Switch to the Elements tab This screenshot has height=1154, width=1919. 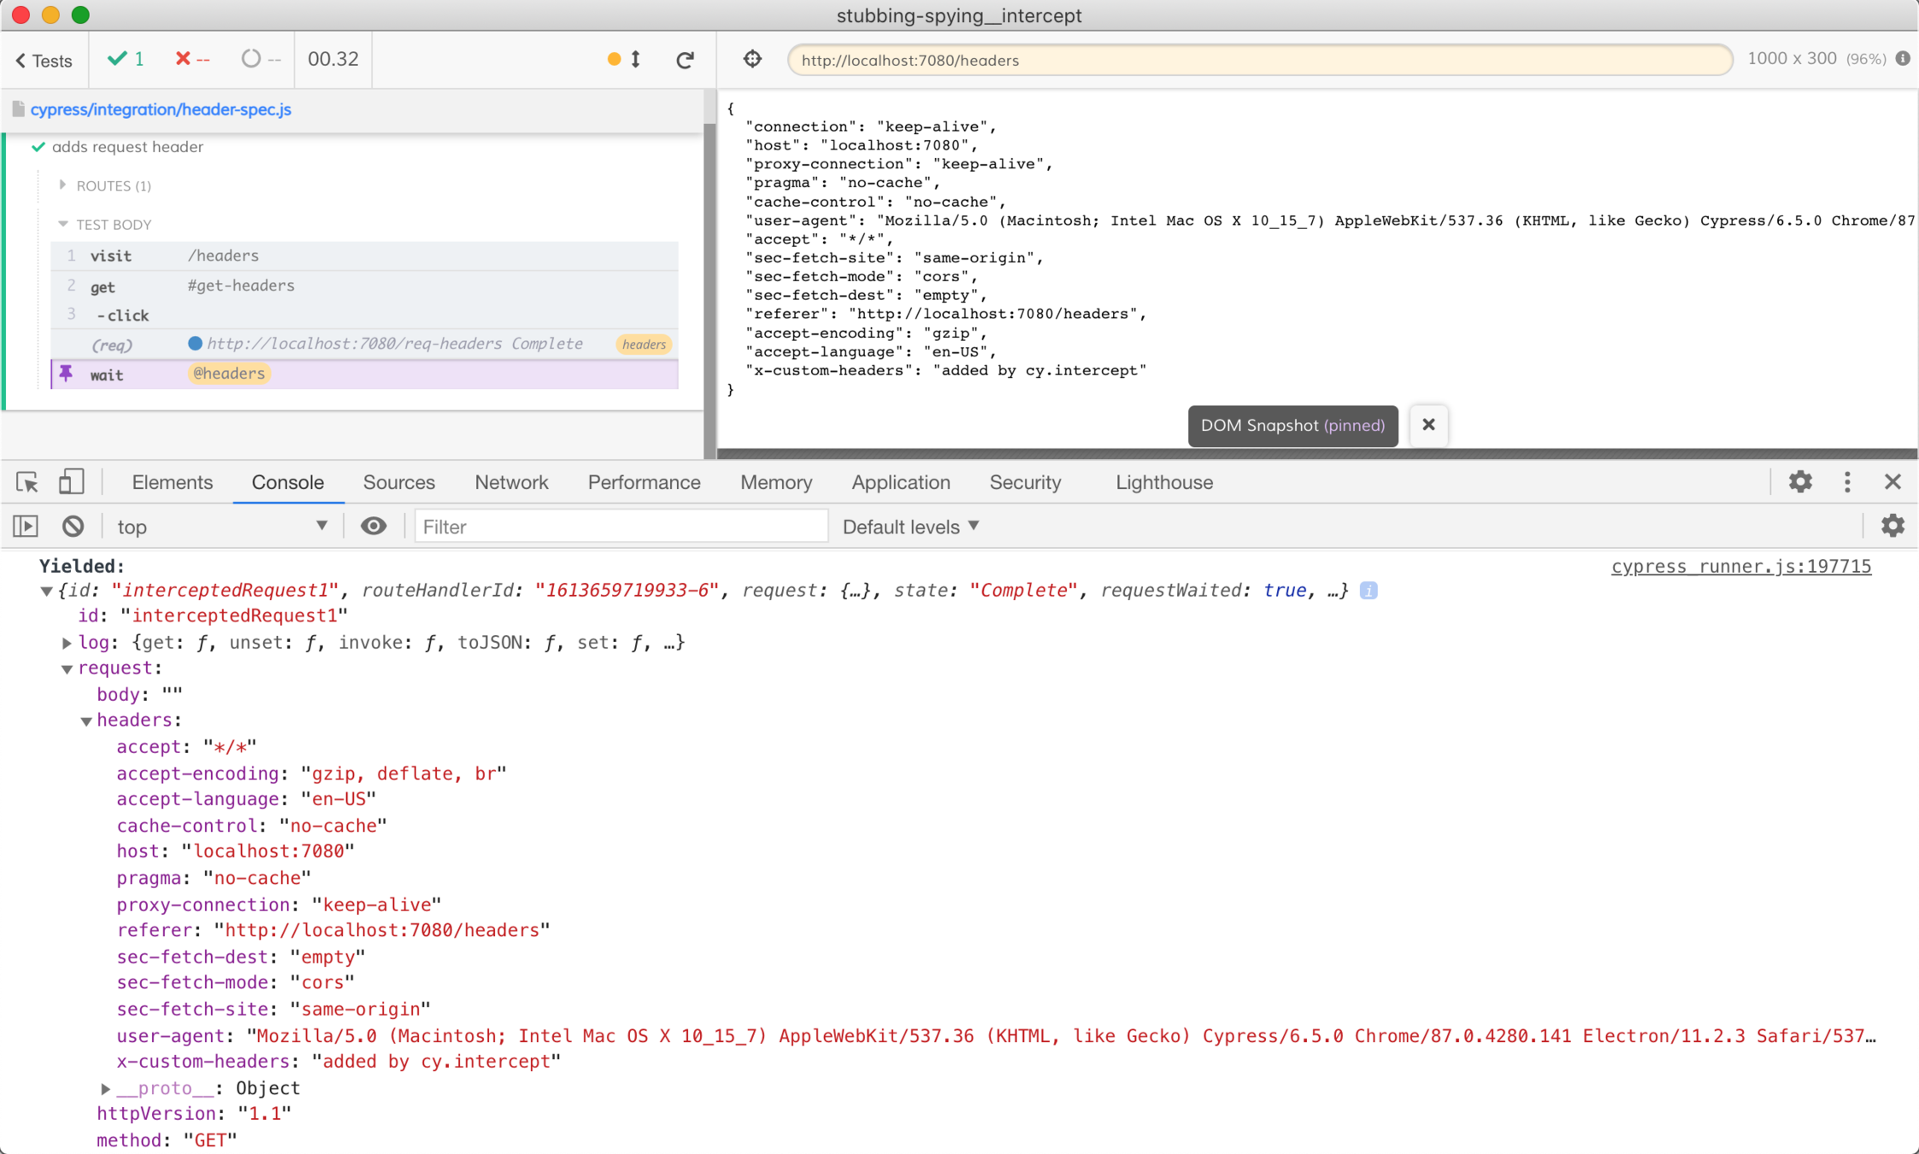point(172,482)
